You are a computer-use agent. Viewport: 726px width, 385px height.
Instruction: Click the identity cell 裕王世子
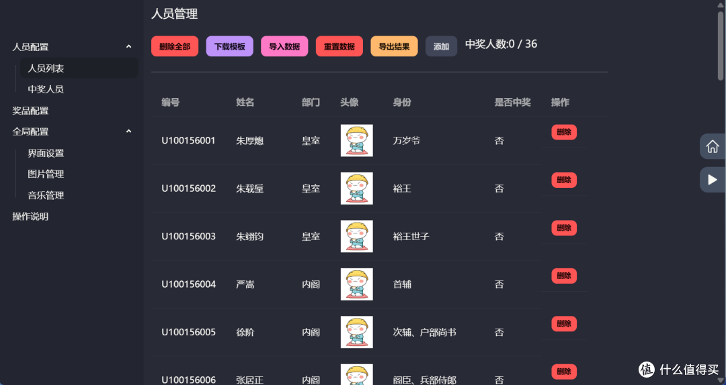coord(411,236)
